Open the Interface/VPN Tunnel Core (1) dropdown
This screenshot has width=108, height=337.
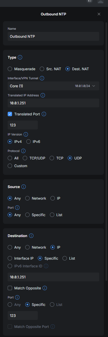pyautogui.click(x=53, y=86)
